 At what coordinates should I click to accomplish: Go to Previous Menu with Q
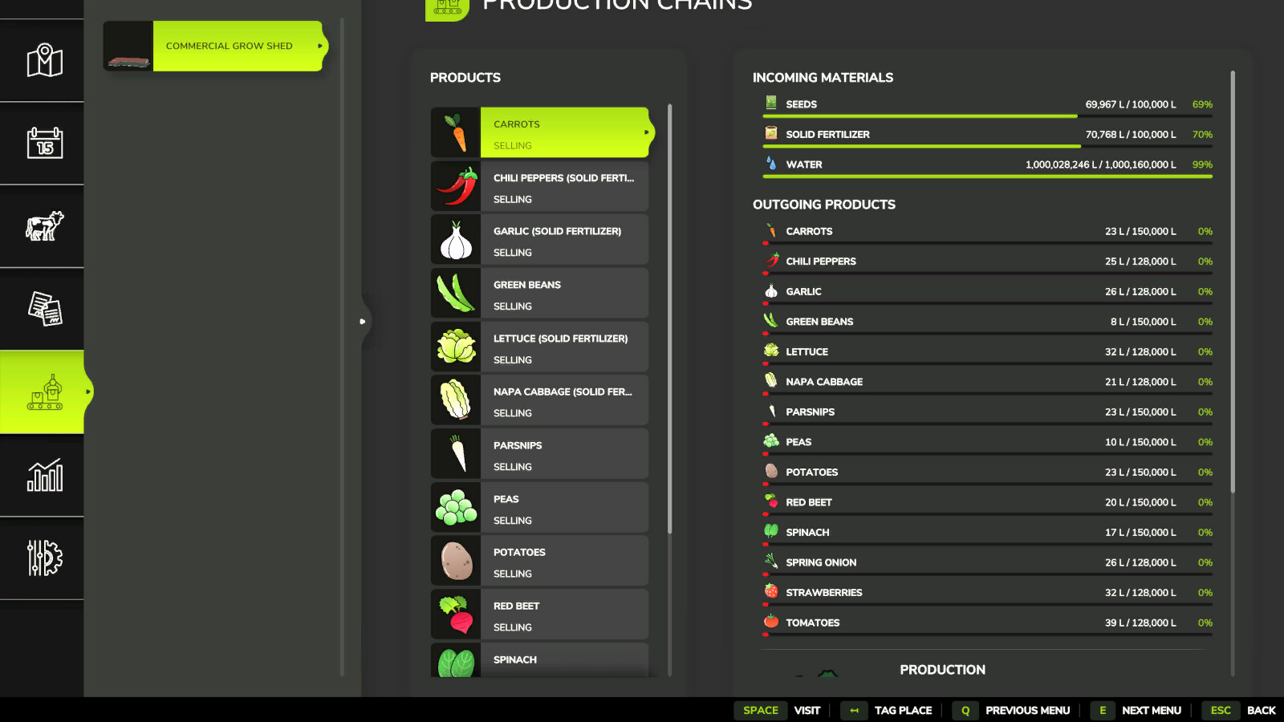[x=1013, y=710]
